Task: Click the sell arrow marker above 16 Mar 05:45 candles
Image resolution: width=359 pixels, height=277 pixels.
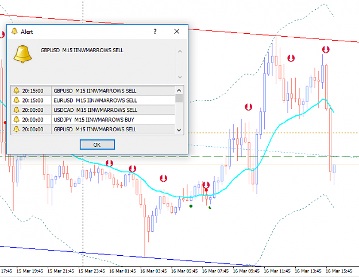Action: coord(163,178)
